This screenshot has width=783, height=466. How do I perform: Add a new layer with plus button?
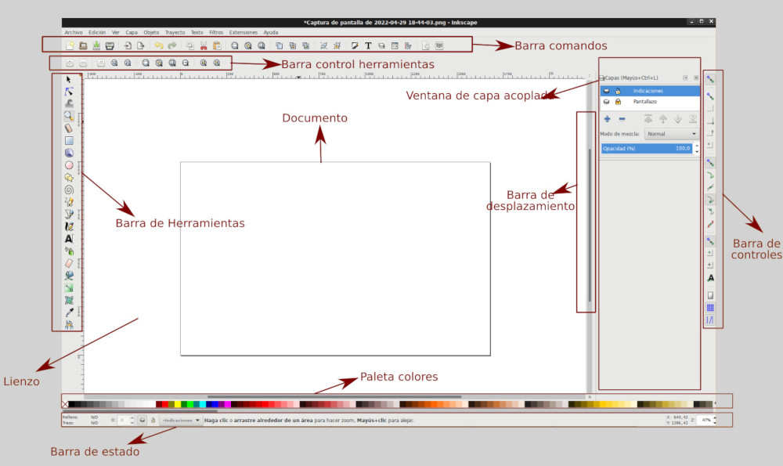pos(608,119)
